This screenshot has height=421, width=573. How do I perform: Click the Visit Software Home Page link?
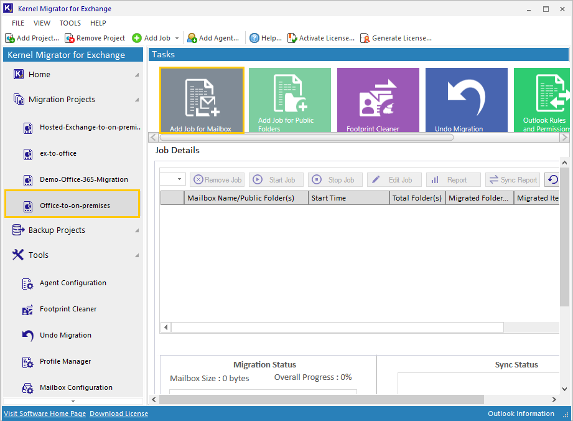[x=45, y=414]
